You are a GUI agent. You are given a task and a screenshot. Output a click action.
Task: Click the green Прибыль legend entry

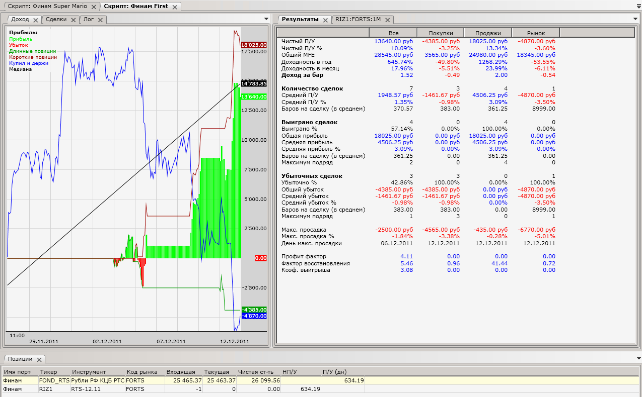click(21, 39)
